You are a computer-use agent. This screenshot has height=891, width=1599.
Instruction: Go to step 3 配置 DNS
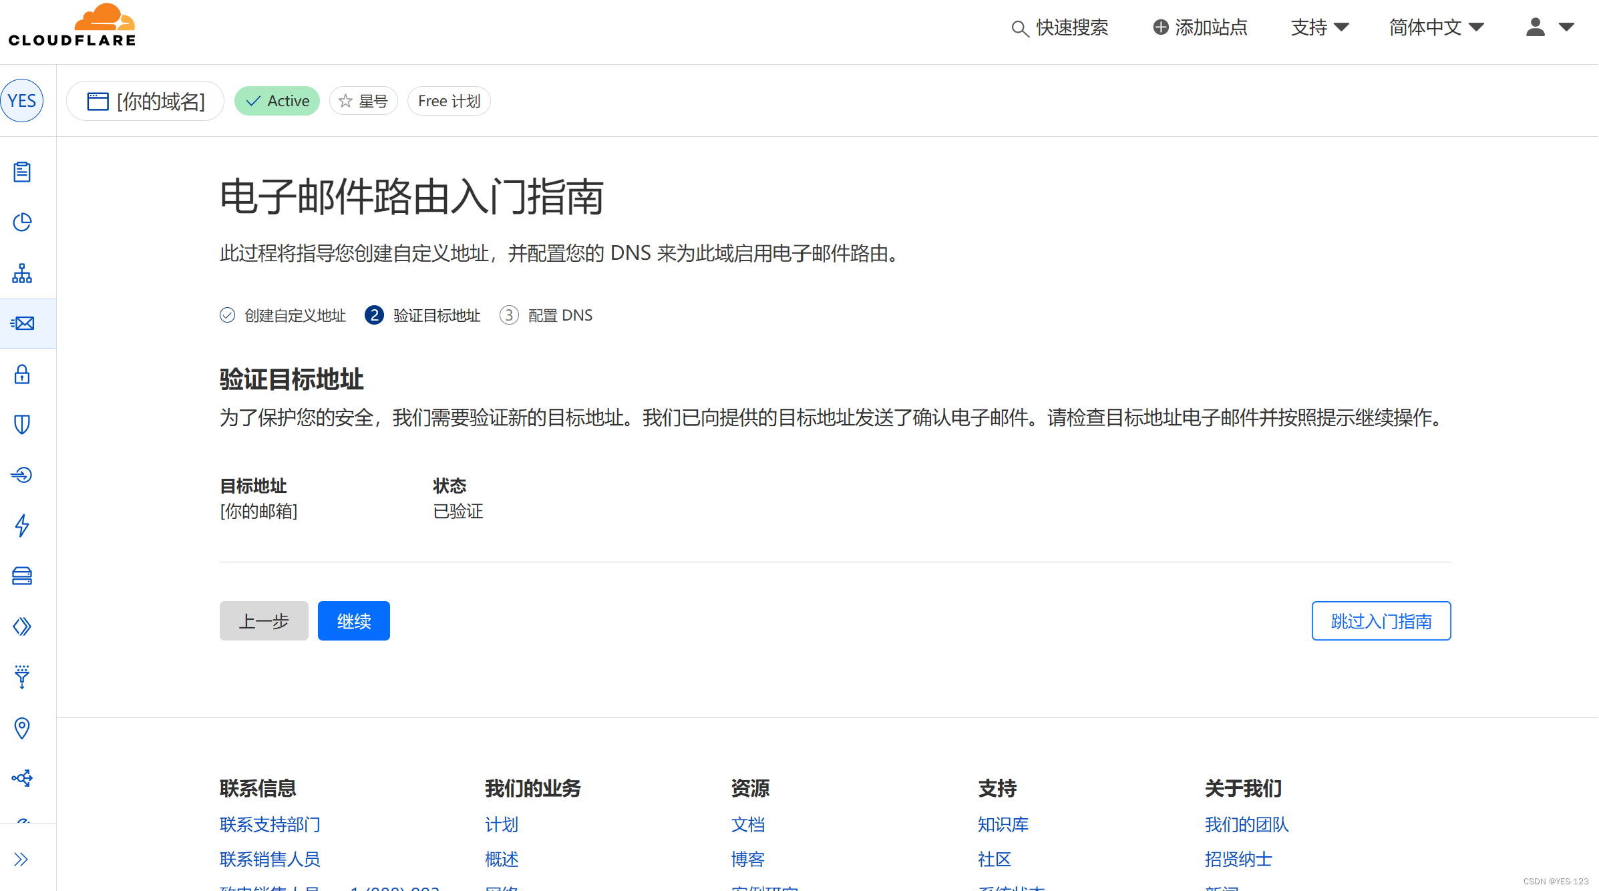tap(546, 315)
